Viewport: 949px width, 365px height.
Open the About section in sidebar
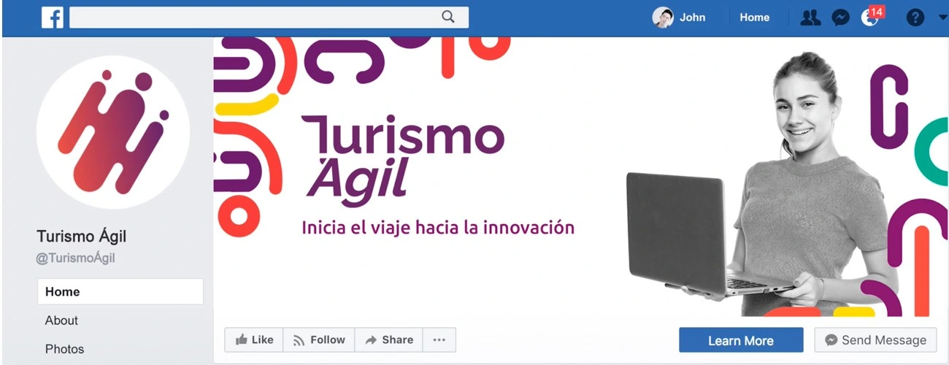coord(61,320)
